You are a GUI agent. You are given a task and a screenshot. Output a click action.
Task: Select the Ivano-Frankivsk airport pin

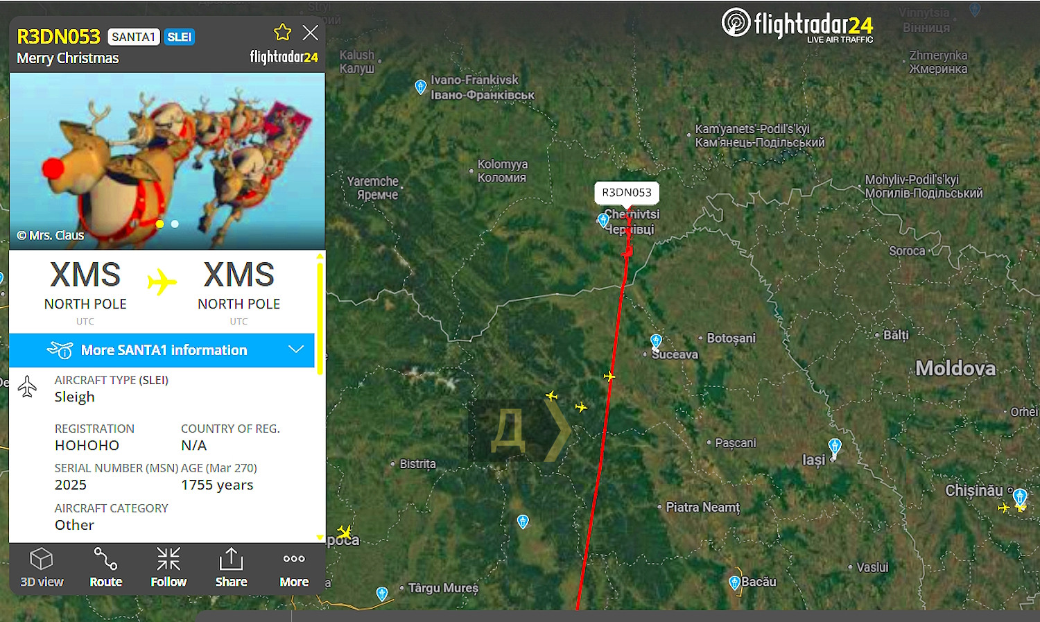420,87
